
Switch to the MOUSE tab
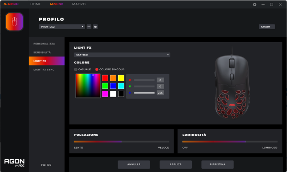point(57,4)
